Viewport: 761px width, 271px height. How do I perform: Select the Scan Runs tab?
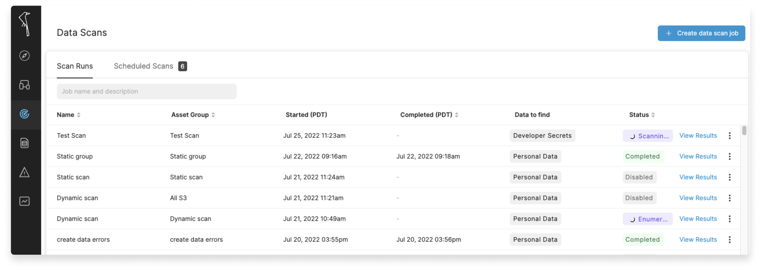[x=75, y=66]
